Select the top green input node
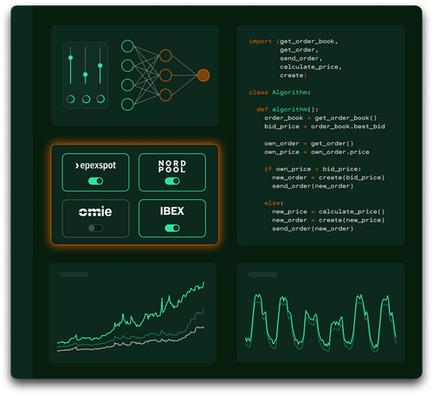Viewport: 433px width, 395px height. 127,46
